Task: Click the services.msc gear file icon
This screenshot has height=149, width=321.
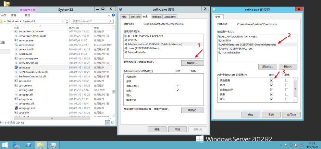Action: tap(16, 45)
